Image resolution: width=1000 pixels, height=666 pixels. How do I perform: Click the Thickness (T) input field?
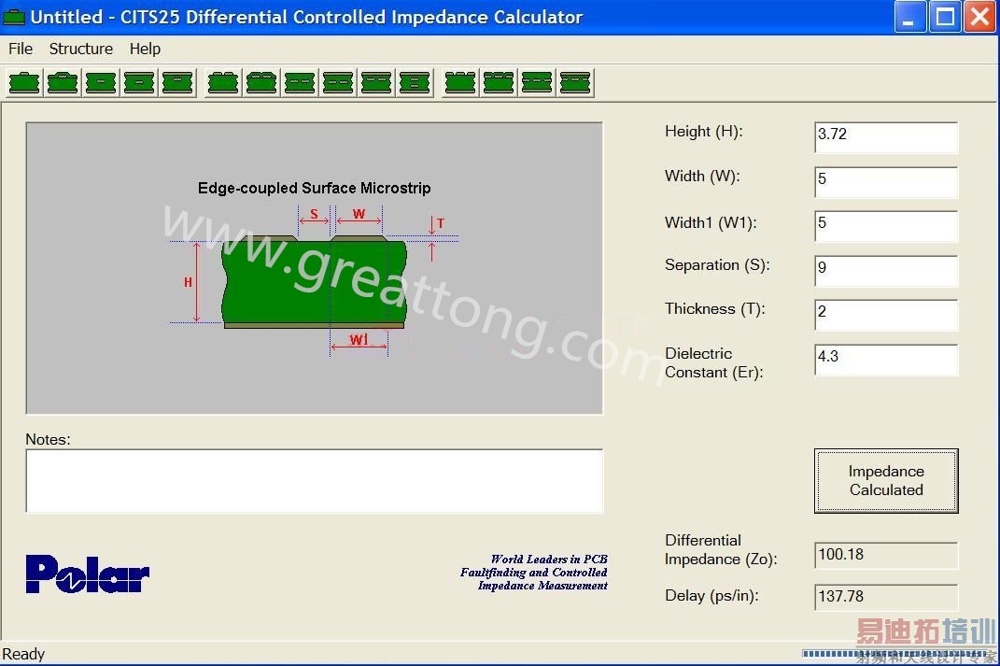click(886, 315)
